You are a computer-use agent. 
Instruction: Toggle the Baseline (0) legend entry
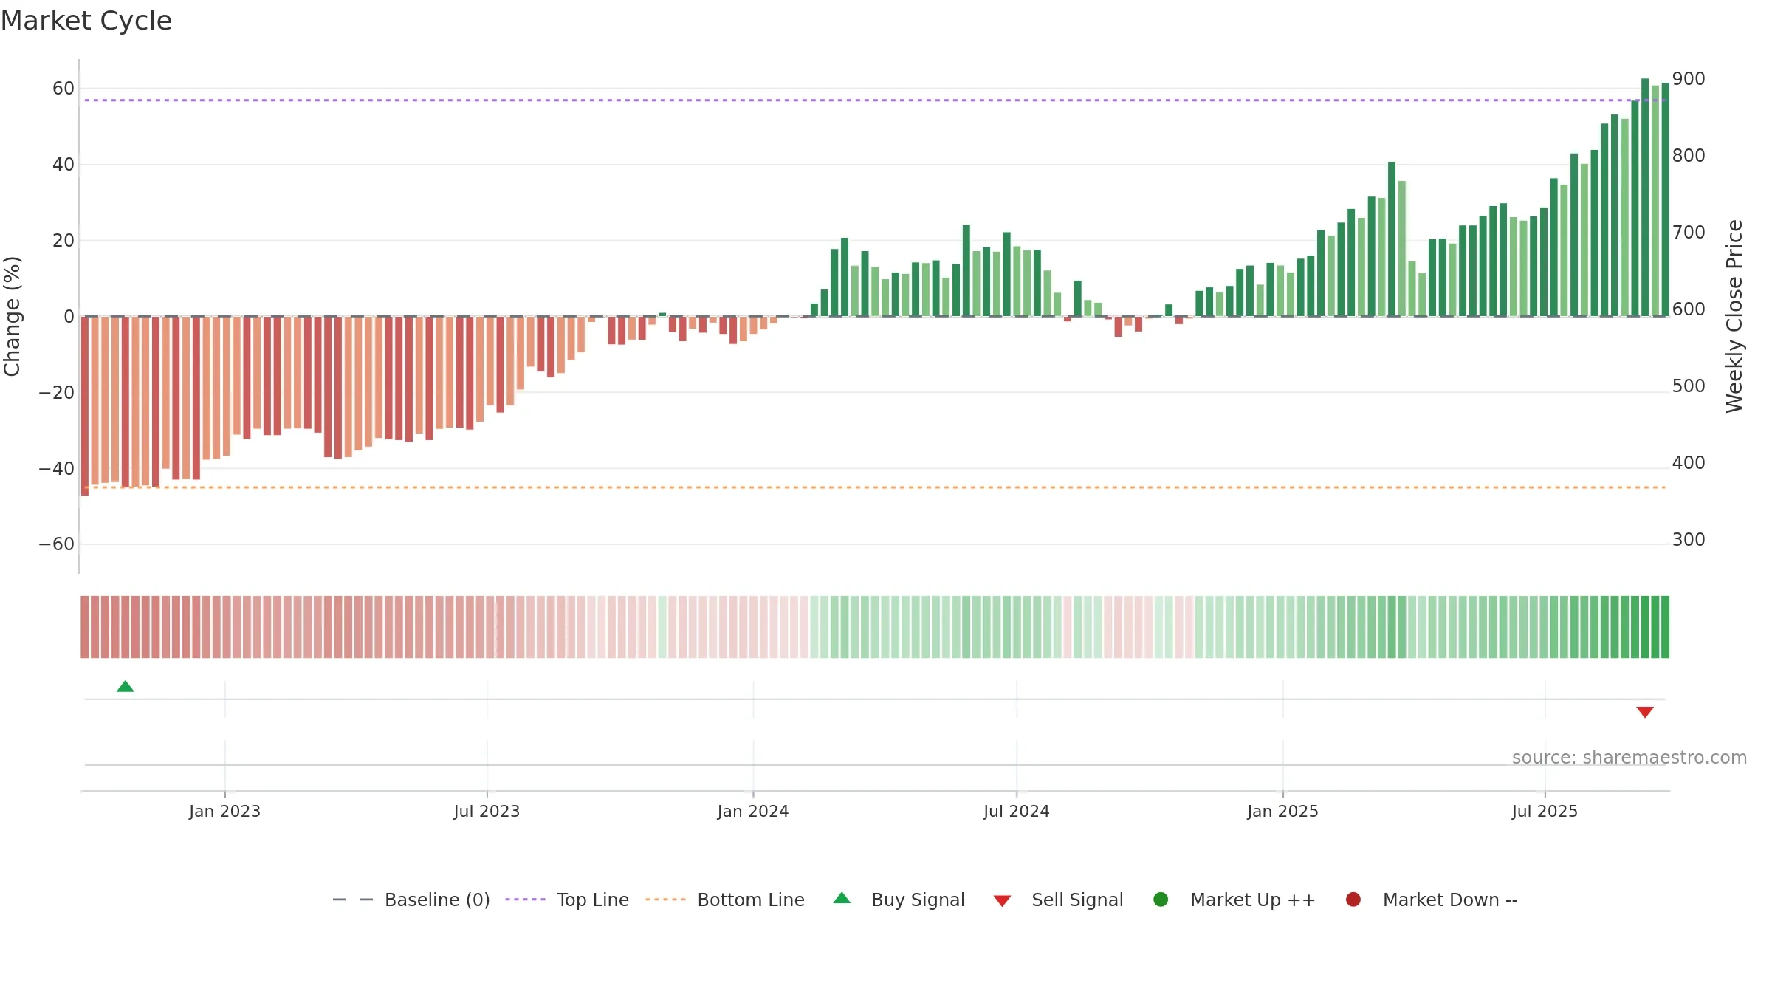pos(411,900)
